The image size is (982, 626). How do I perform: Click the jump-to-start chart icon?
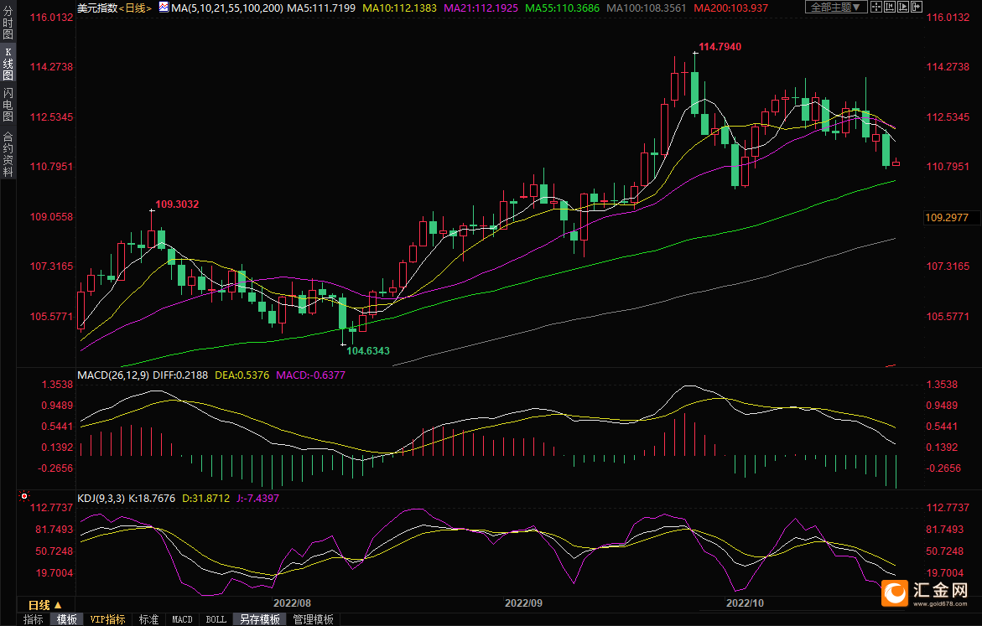(x=890, y=7)
